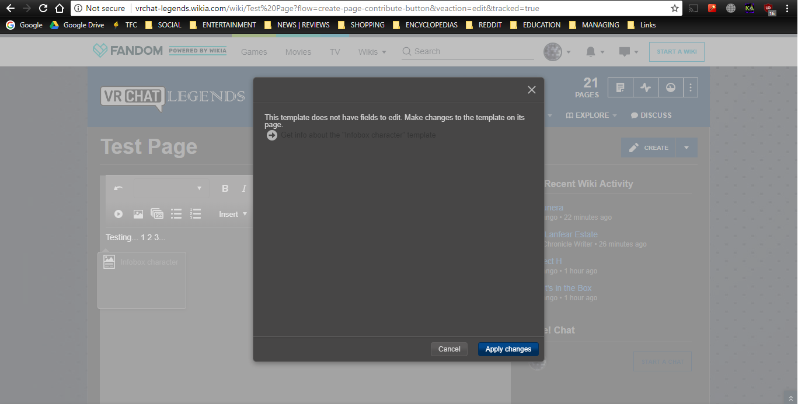Open the Insert dropdown menu
Screen dimensions: 798x404
(x=233, y=214)
